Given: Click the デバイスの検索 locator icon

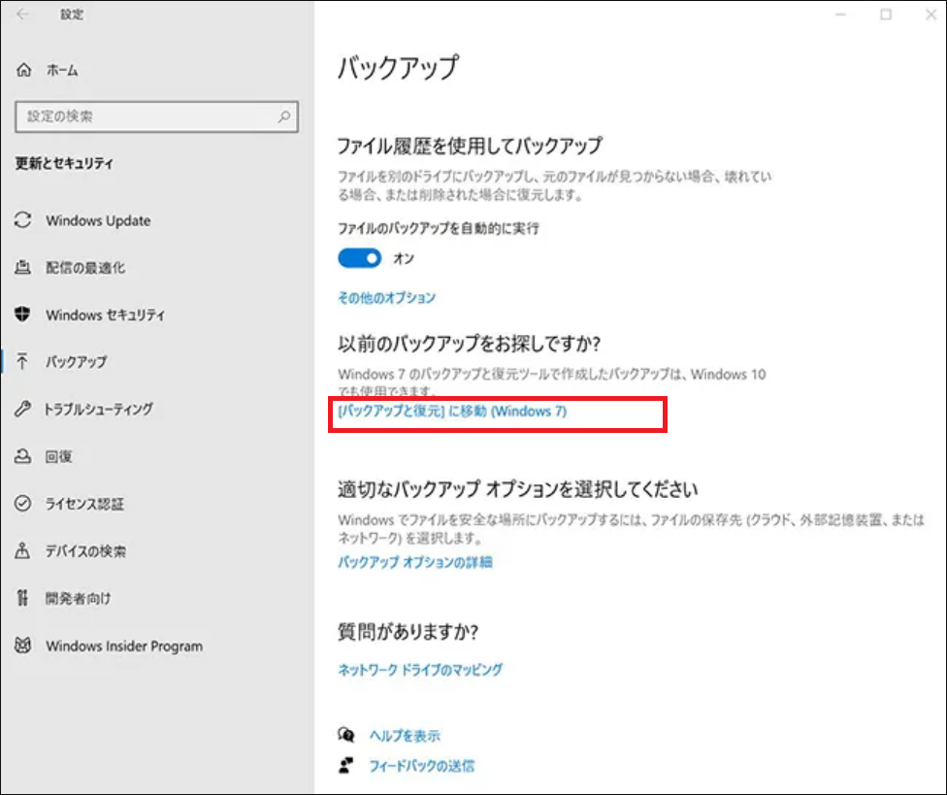Looking at the screenshot, I should tap(23, 550).
